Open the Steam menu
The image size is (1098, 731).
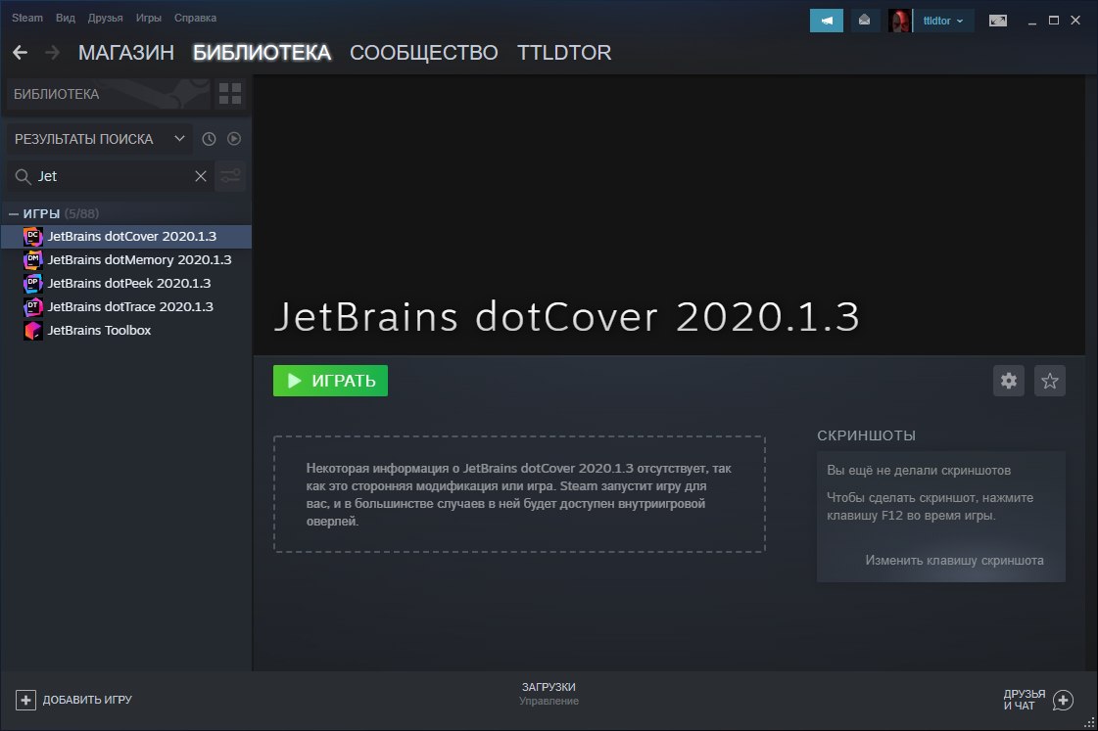[x=27, y=18]
